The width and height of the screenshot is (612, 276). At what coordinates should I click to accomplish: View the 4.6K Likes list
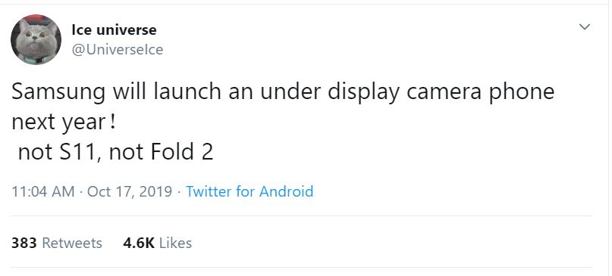point(157,243)
